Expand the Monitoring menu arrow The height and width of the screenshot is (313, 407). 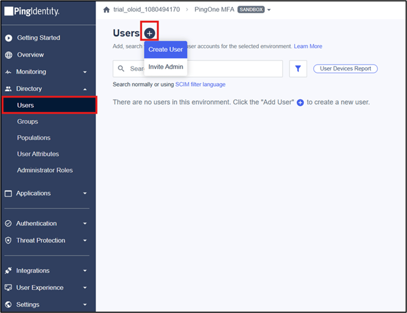[x=85, y=72]
